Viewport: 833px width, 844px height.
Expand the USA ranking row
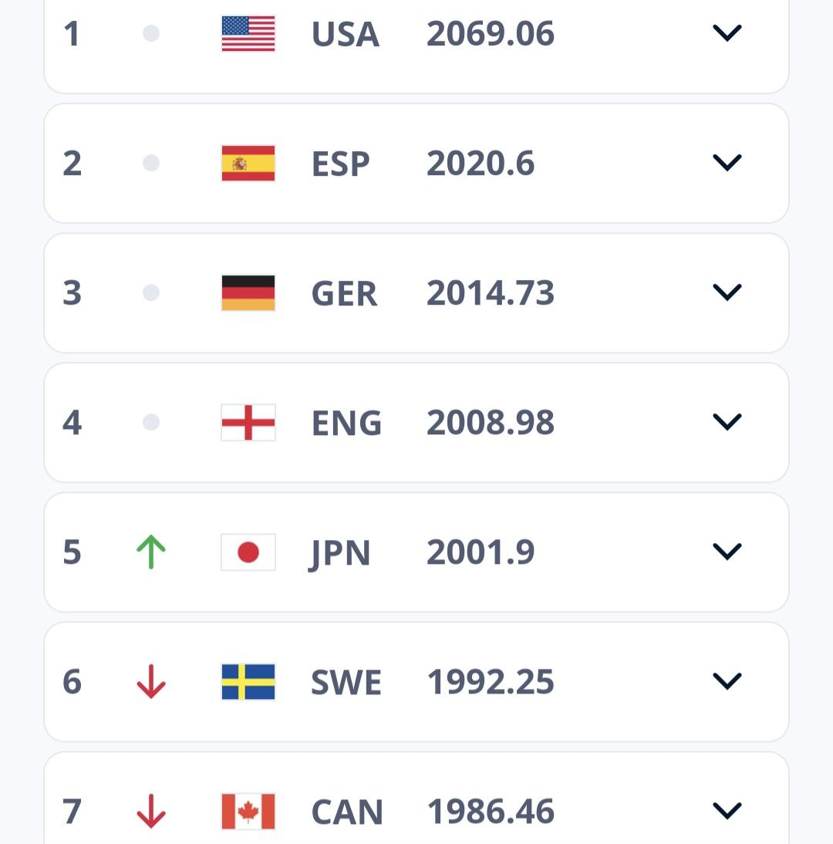[727, 33]
